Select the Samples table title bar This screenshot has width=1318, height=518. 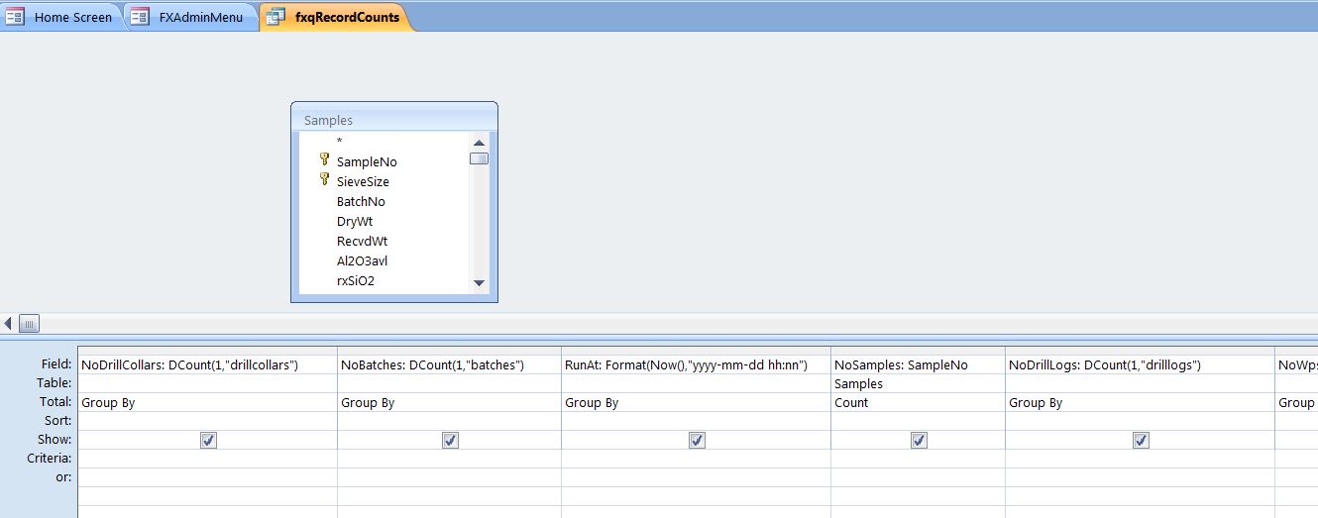pyautogui.click(x=394, y=119)
